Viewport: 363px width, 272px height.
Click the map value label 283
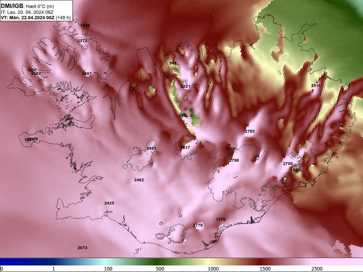tap(183, 115)
